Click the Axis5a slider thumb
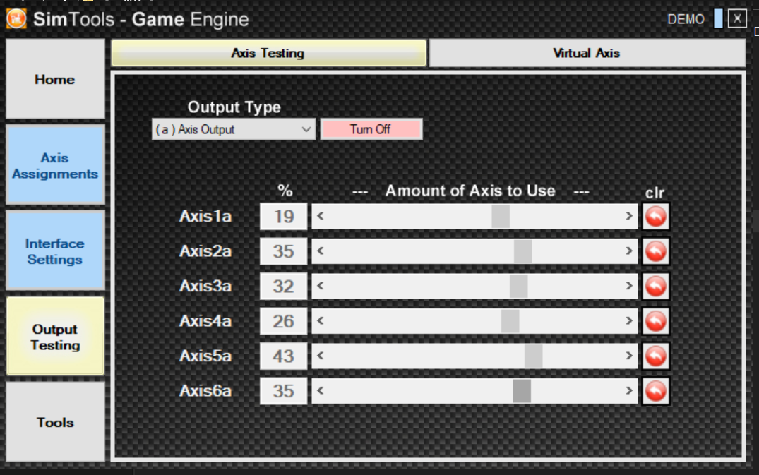Screen dimensions: 759x475 (534, 356)
